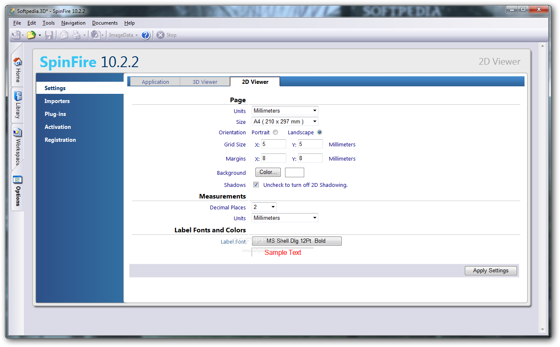
Task: Select the Options side tab
Action: pos(17,191)
